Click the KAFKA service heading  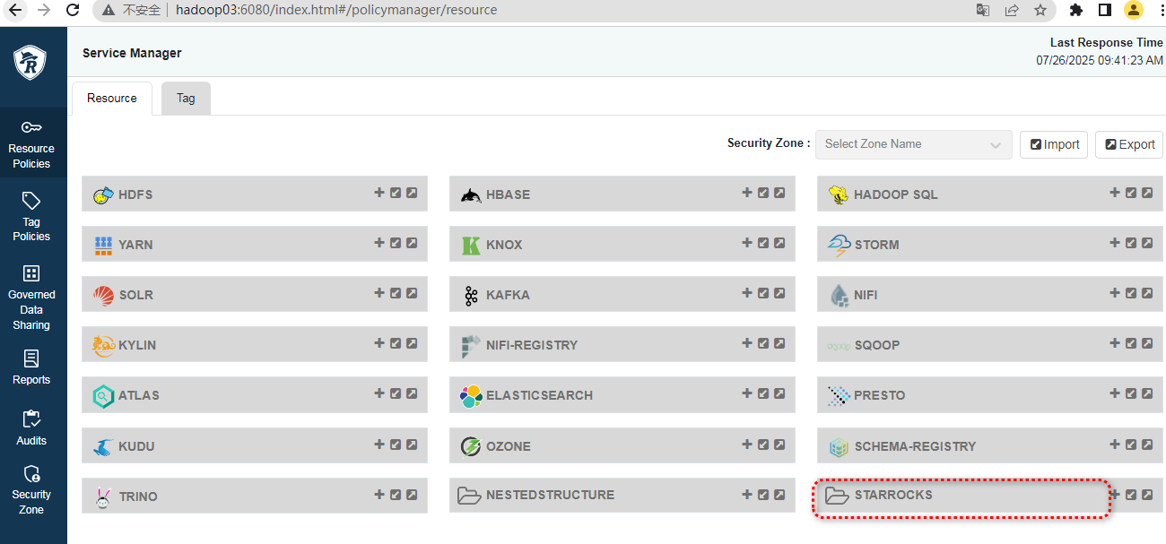tap(508, 295)
